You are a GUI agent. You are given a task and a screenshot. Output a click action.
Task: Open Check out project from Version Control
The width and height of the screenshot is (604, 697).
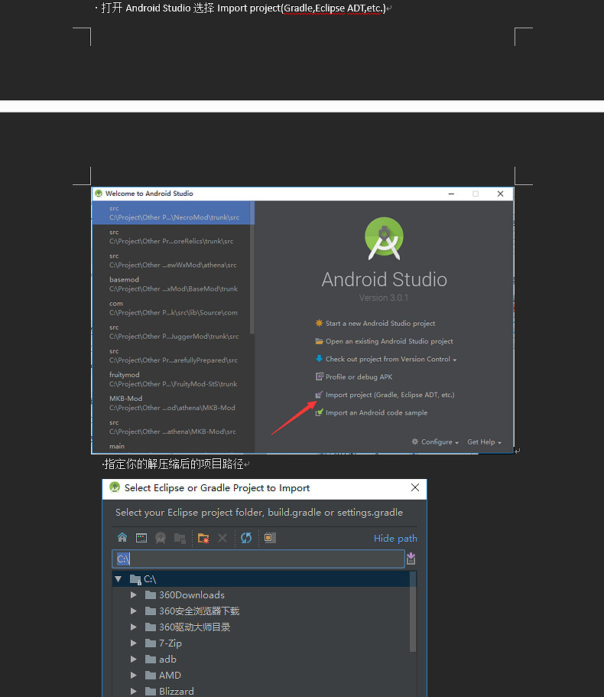pos(390,360)
